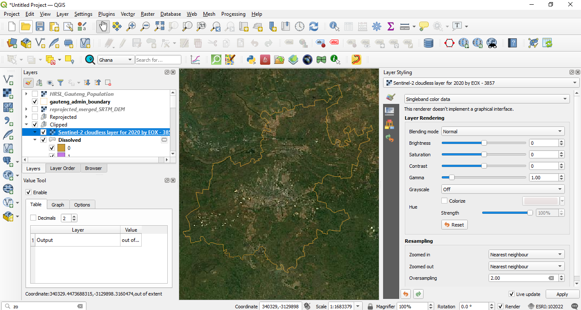This screenshot has width=581, height=310.
Task: Click the Measure ruler tool icon
Action: click(405, 26)
